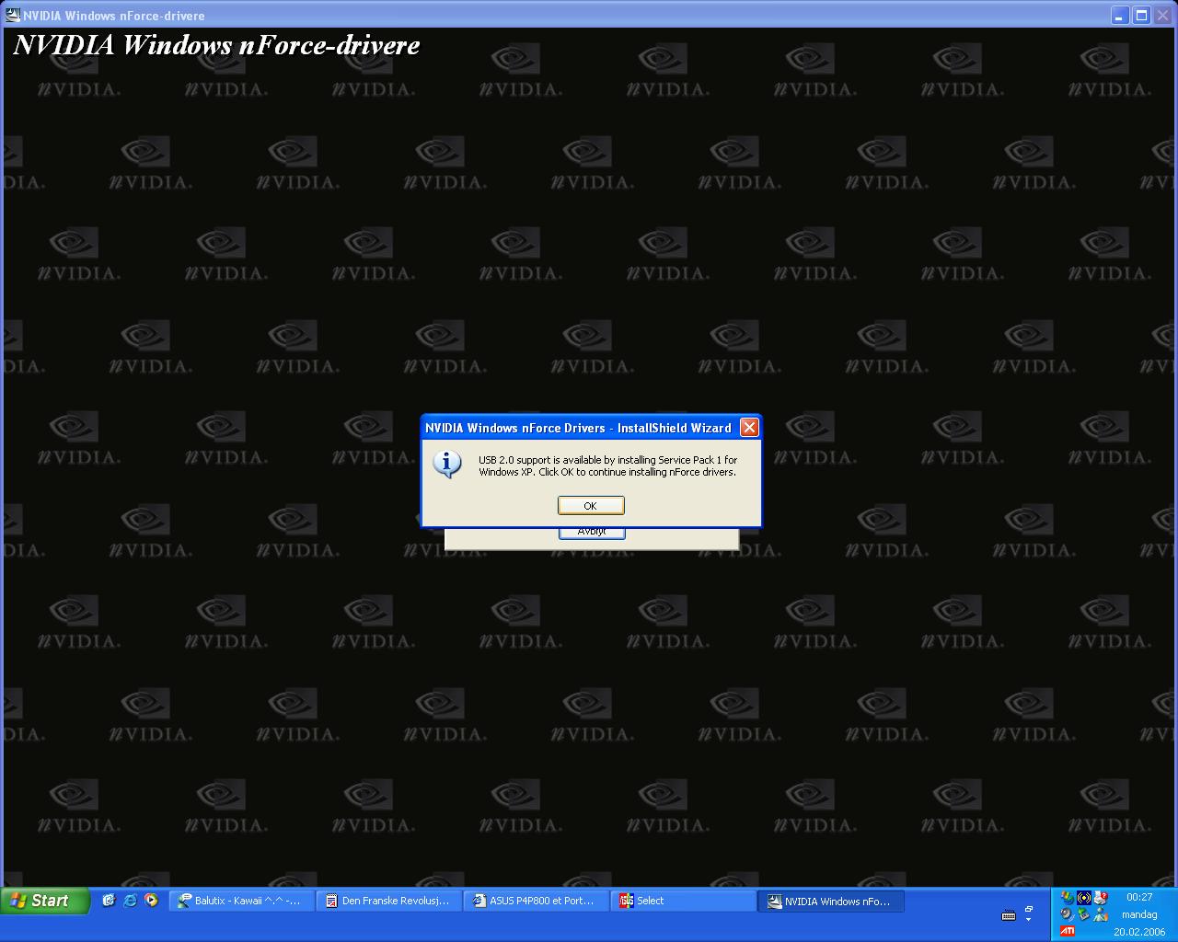Open the language bar options arrow
This screenshot has width=1178, height=942.
click(x=1029, y=919)
